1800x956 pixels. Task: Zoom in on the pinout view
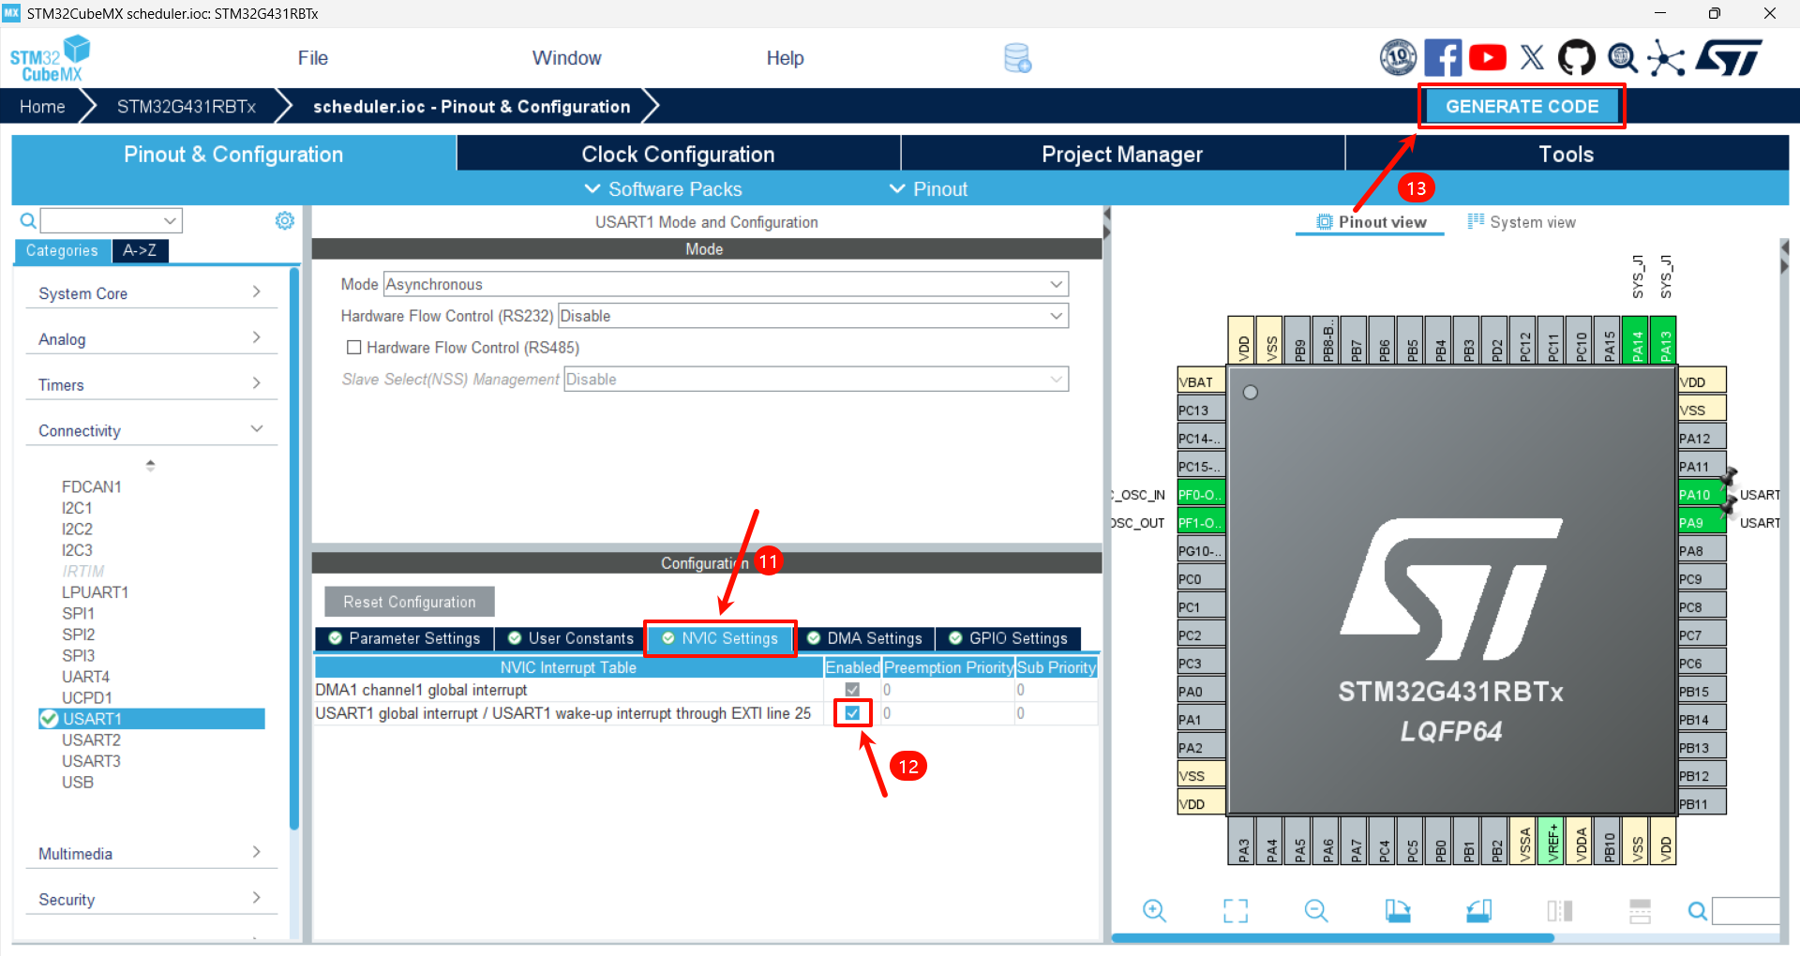1154,910
